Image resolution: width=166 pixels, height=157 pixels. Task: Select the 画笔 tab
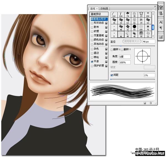[94, 9]
